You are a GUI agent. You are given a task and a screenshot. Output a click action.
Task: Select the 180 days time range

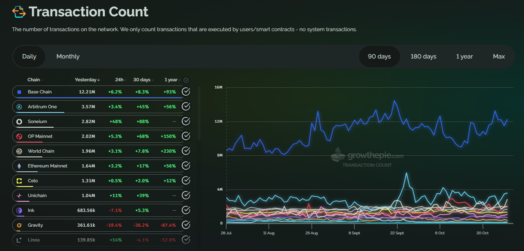coord(423,57)
